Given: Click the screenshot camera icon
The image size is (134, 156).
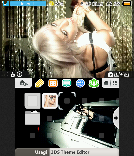Looking at the screenshot, I should [111, 74].
